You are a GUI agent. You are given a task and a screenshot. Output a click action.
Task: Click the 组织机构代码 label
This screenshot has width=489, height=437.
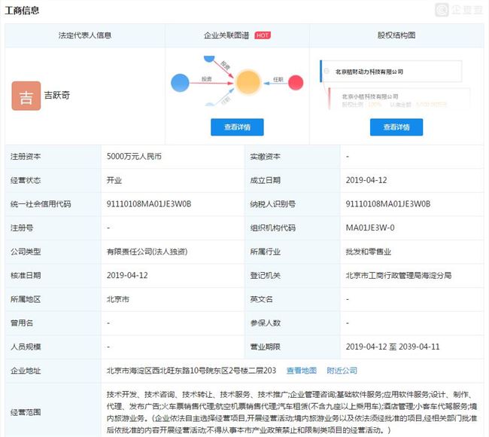click(273, 228)
